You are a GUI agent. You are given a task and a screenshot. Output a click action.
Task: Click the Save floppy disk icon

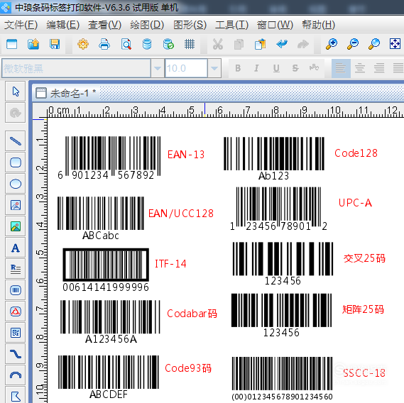click(55, 44)
